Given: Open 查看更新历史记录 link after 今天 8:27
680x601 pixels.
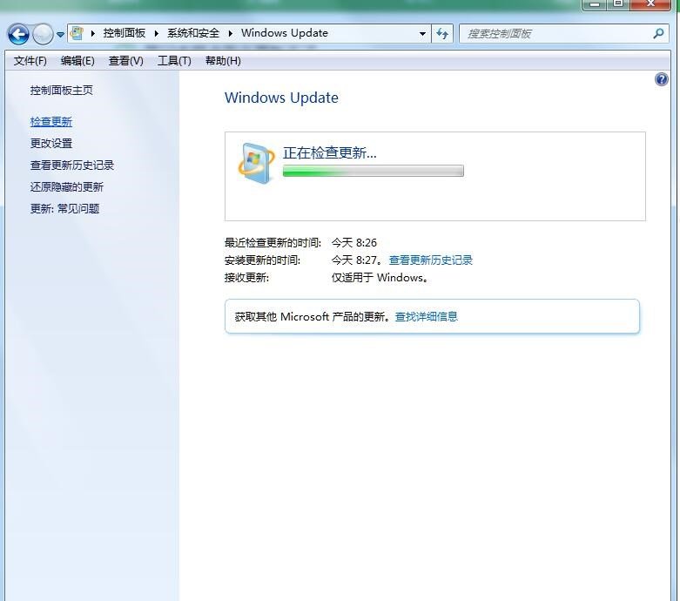Looking at the screenshot, I should [x=431, y=260].
